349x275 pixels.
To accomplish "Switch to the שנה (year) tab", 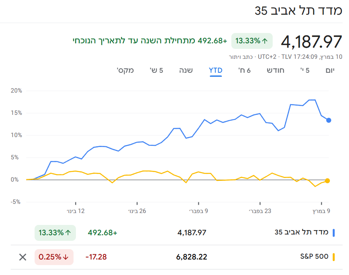I will click(186, 71).
